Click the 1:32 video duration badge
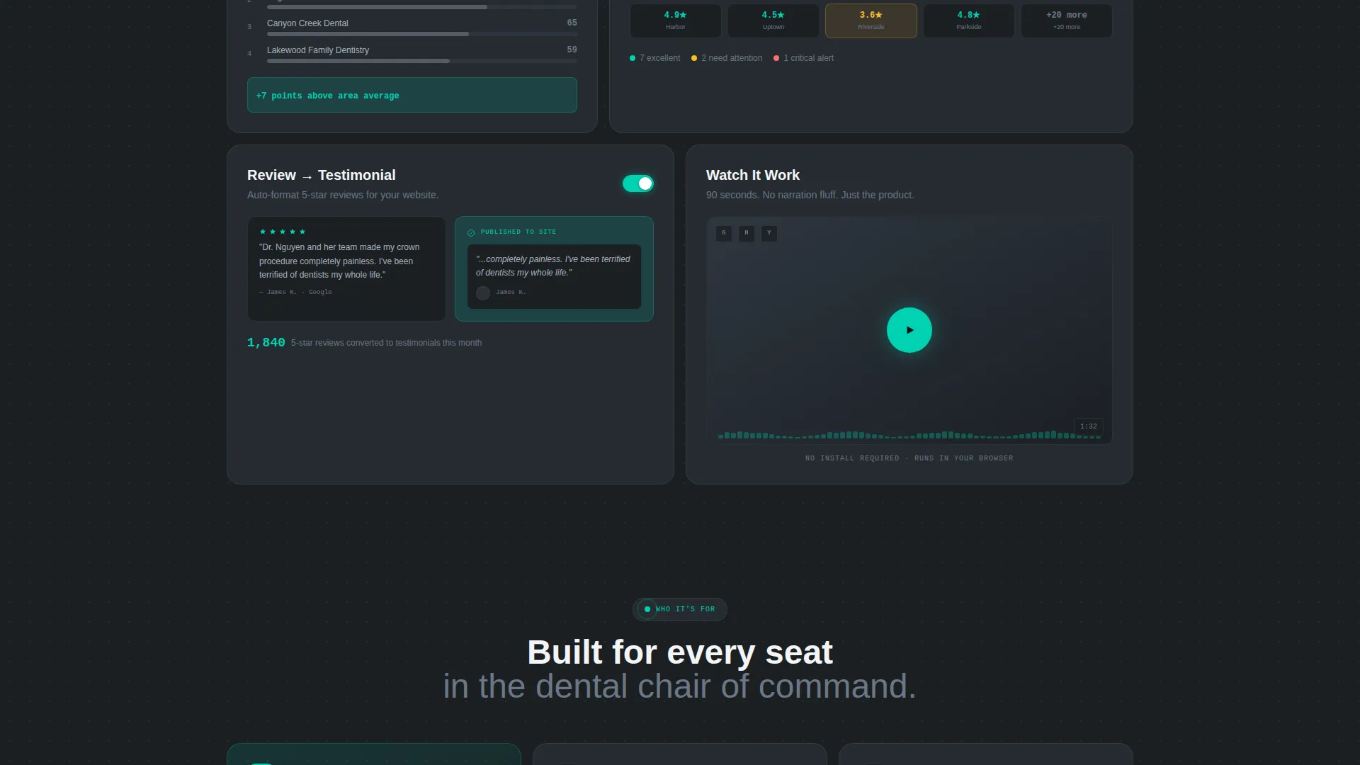The image size is (1360, 765). [1089, 426]
